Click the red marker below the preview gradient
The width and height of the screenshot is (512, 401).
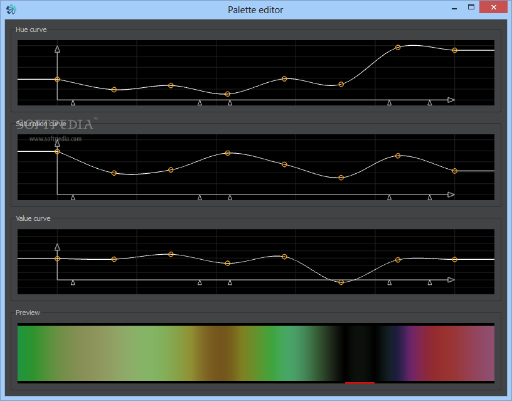[360, 382]
